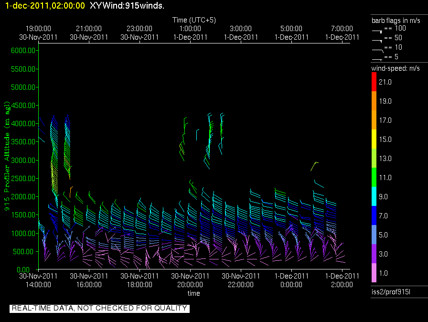Choose the blue 7.0 wind-speed color swatch
428x322 pixels.
pyautogui.click(x=374, y=216)
